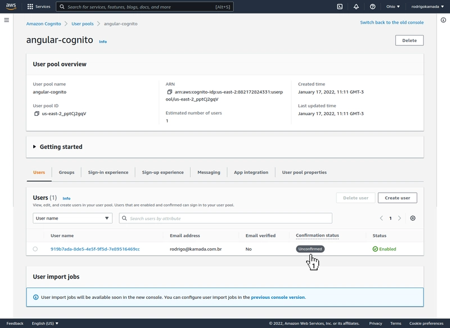Expand the Getting started section

(x=58, y=147)
